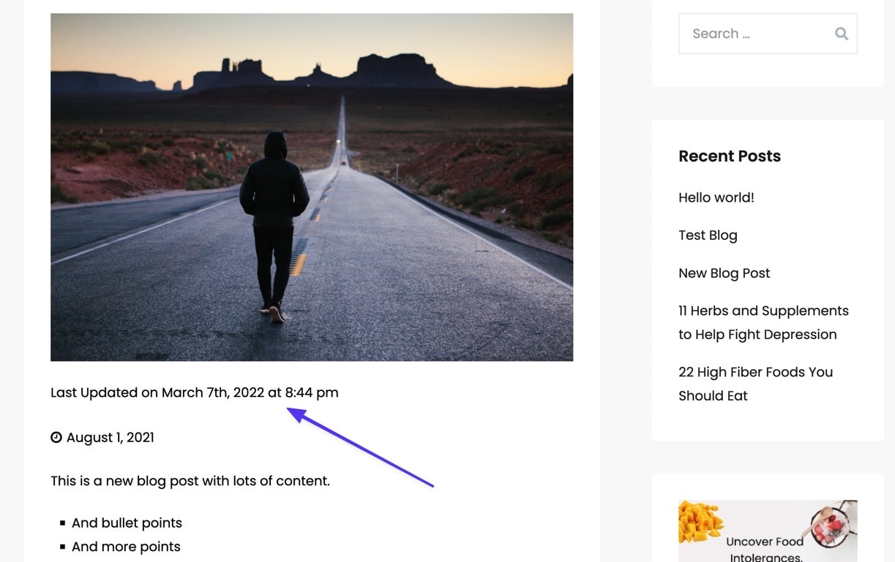The image size is (895, 562).
Task: Open the 'Hello world!' post
Action: coord(716,197)
